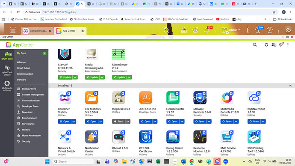Open the info icon with 10+ badge
295x166 pixels.
pyautogui.click(x=259, y=30)
